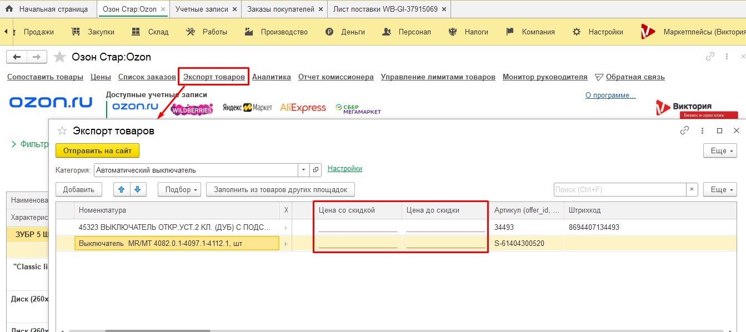Open the Еще menu below the window controls
The height and width of the screenshot is (332, 746).
[720, 150]
